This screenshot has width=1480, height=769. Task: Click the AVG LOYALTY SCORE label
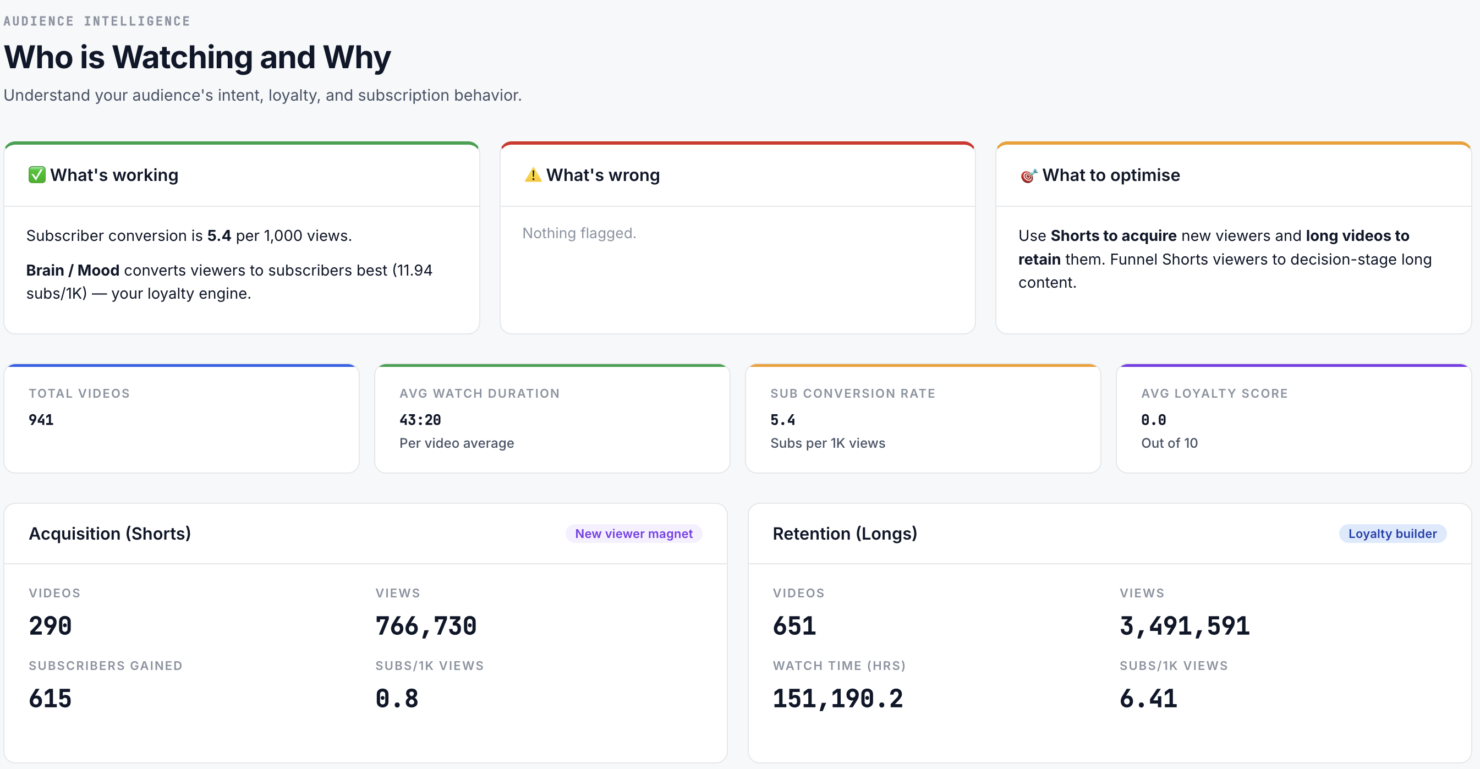point(1215,393)
